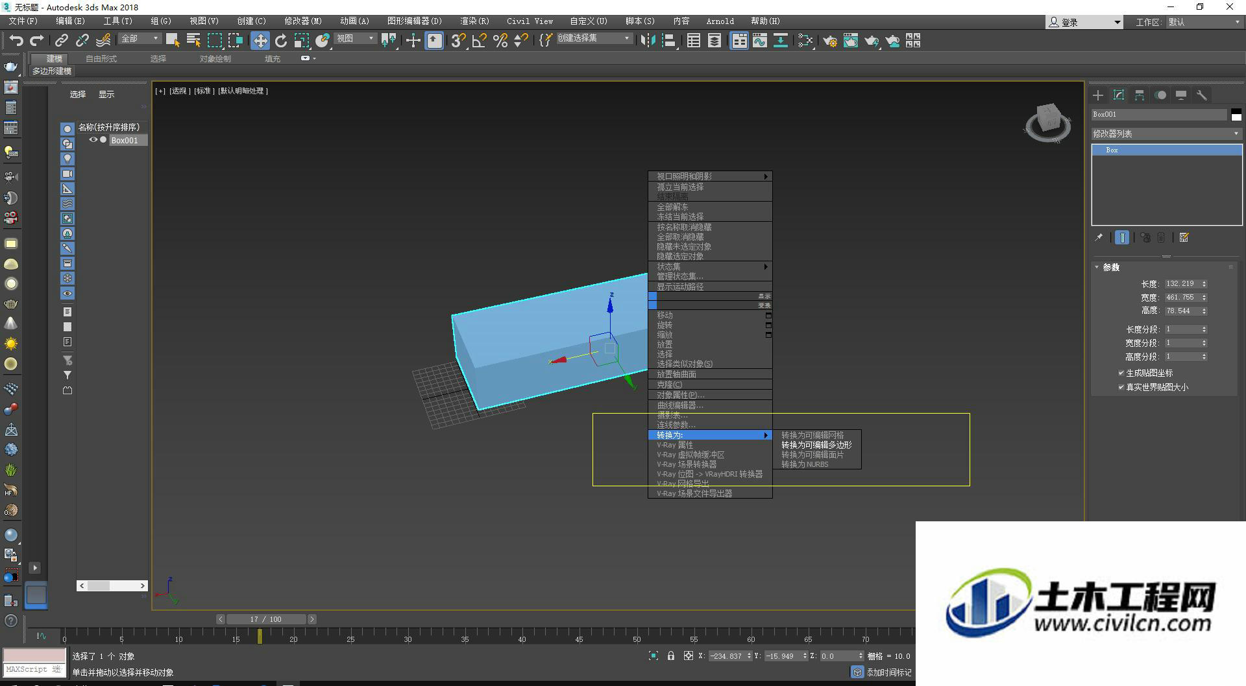The width and height of the screenshot is (1246, 686).
Task: Open the Hierarchy command panel tab
Action: tap(1140, 95)
